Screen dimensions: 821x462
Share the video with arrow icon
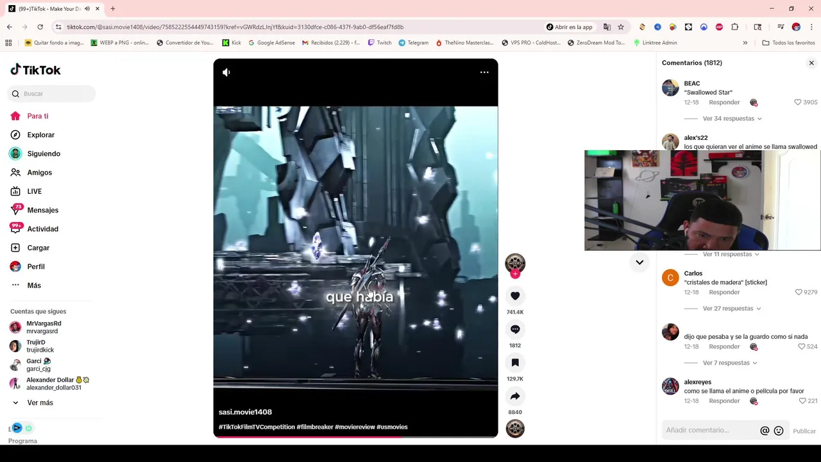point(515,396)
